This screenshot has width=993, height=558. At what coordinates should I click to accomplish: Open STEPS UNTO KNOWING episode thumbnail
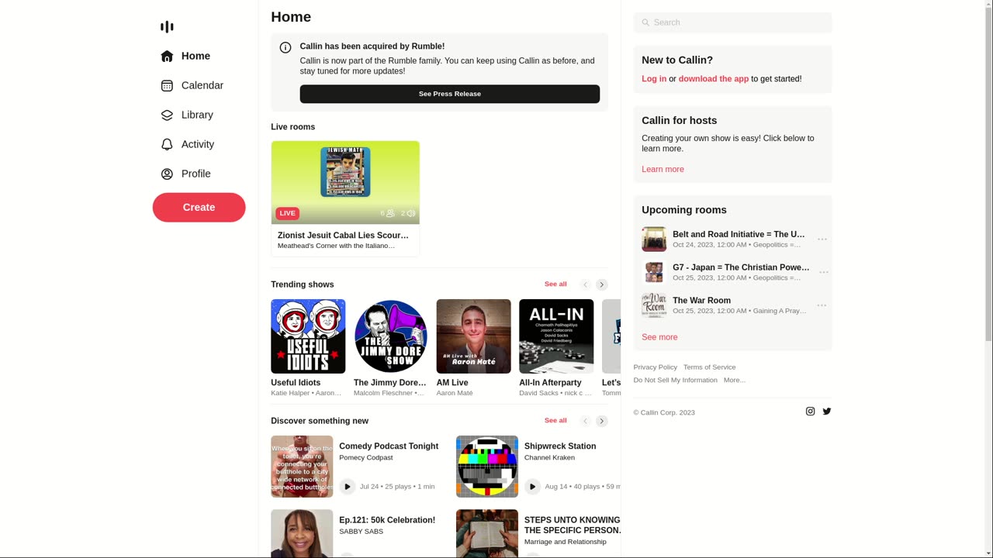tap(487, 533)
